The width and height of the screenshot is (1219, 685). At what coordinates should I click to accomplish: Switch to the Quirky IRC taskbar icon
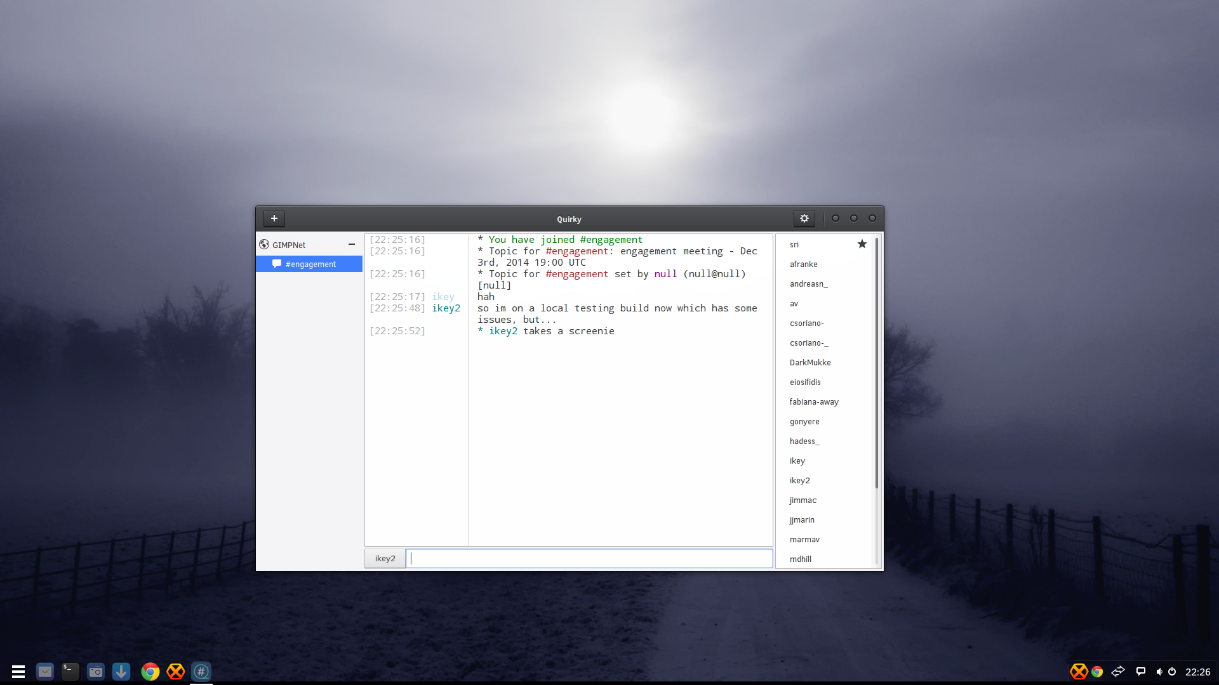201,671
